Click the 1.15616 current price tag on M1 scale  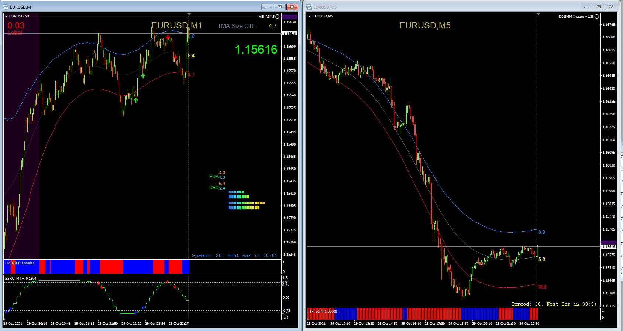pyautogui.click(x=289, y=34)
